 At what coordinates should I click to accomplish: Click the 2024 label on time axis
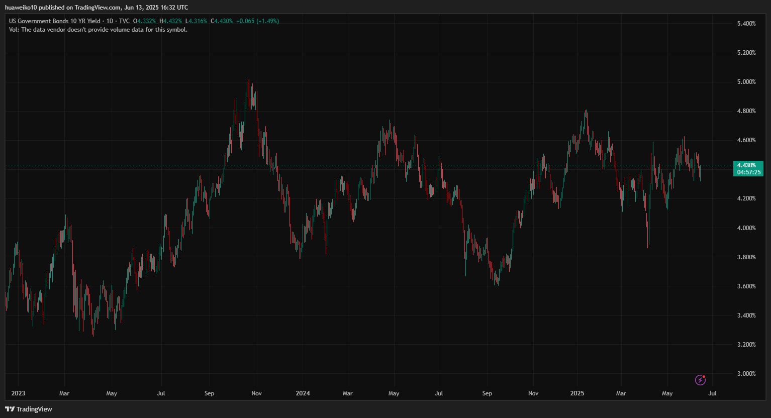pyautogui.click(x=303, y=393)
